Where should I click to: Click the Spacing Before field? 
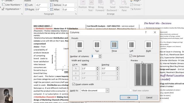pos(68,5)
